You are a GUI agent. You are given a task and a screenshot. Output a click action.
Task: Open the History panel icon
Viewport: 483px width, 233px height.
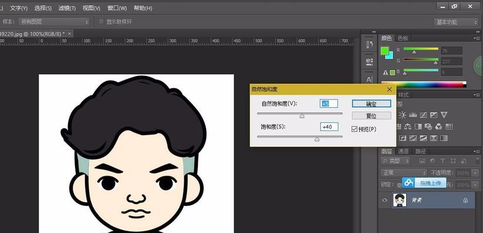click(x=369, y=45)
